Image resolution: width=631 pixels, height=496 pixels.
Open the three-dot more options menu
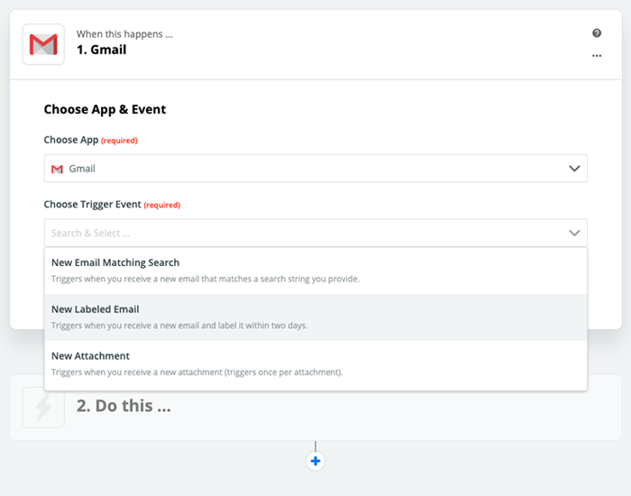tap(597, 56)
